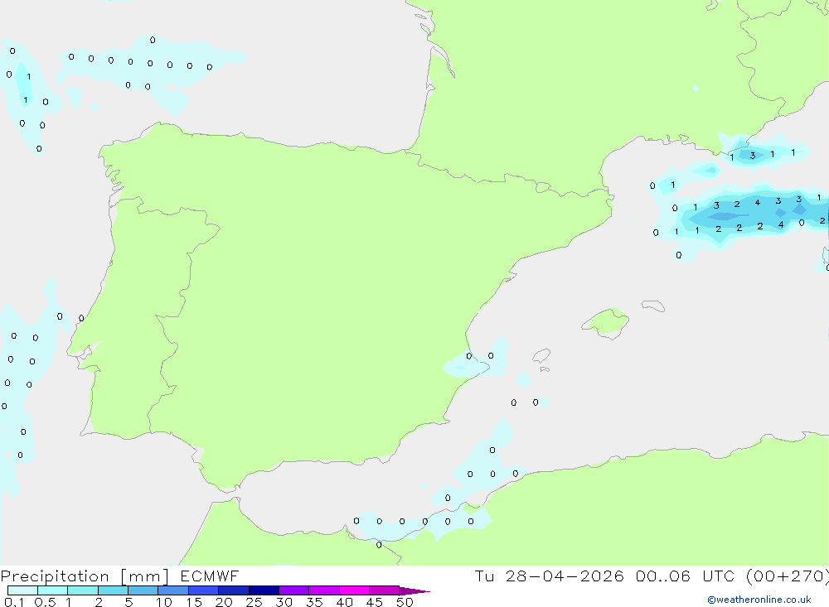Click the 'Precipitation [mm]' title text
Viewport: 829px width, 607px height.
coord(85,576)
